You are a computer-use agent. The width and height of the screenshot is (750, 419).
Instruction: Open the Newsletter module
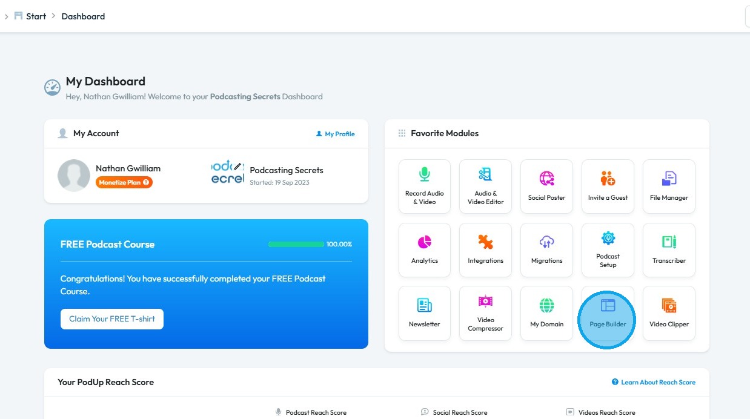pos(424,313)
